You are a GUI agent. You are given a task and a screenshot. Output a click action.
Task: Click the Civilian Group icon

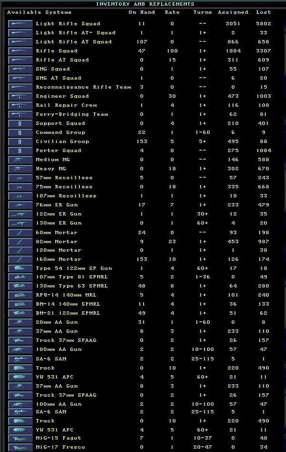(x=20, y=142)
